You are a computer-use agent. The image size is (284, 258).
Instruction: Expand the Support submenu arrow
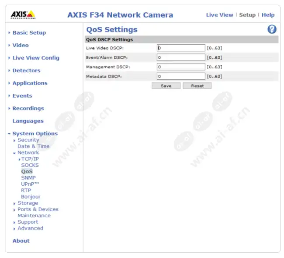(x=14, y=223)
